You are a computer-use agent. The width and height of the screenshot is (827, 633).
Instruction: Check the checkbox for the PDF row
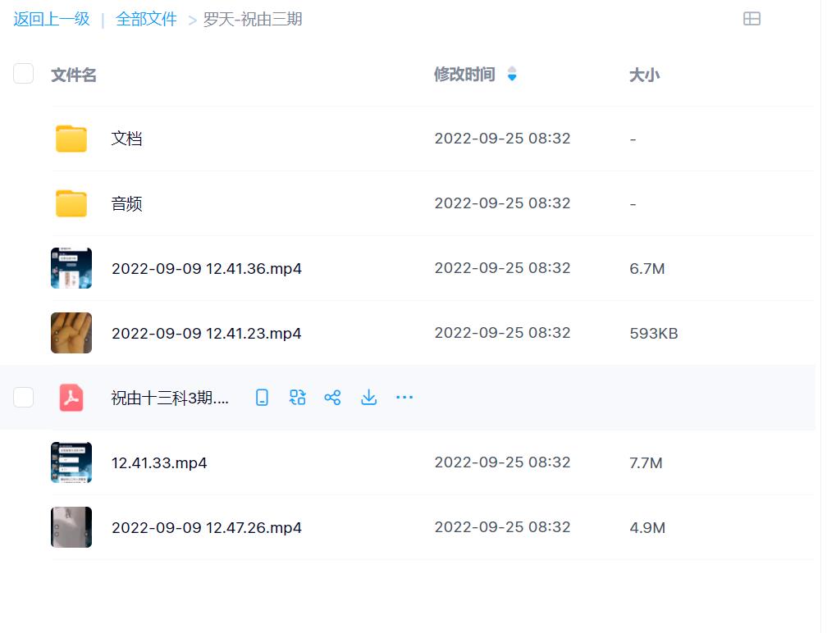tap(24, 397)
